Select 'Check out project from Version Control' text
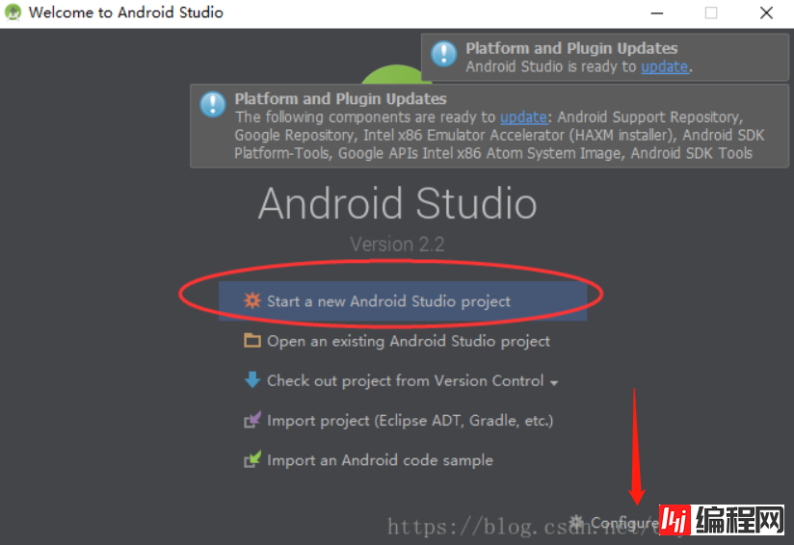 [x=405, y=380]
